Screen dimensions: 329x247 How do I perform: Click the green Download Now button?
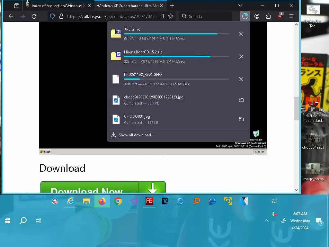(x=103, y=187)
